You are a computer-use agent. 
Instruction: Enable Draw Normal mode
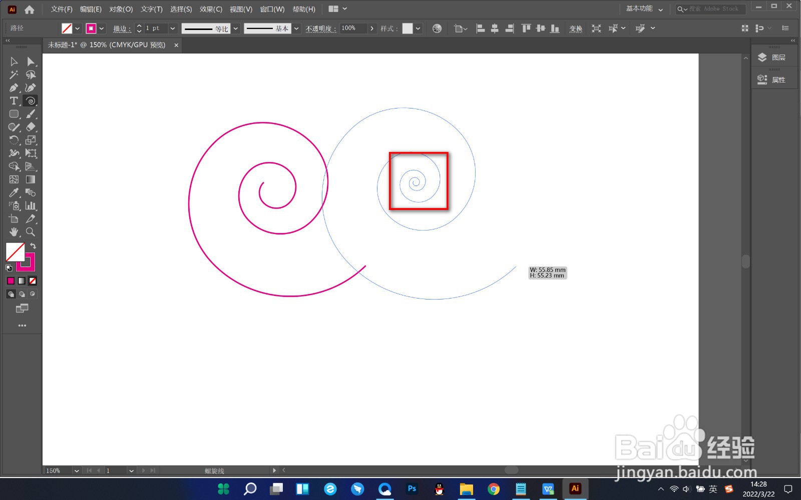point(11,294)
